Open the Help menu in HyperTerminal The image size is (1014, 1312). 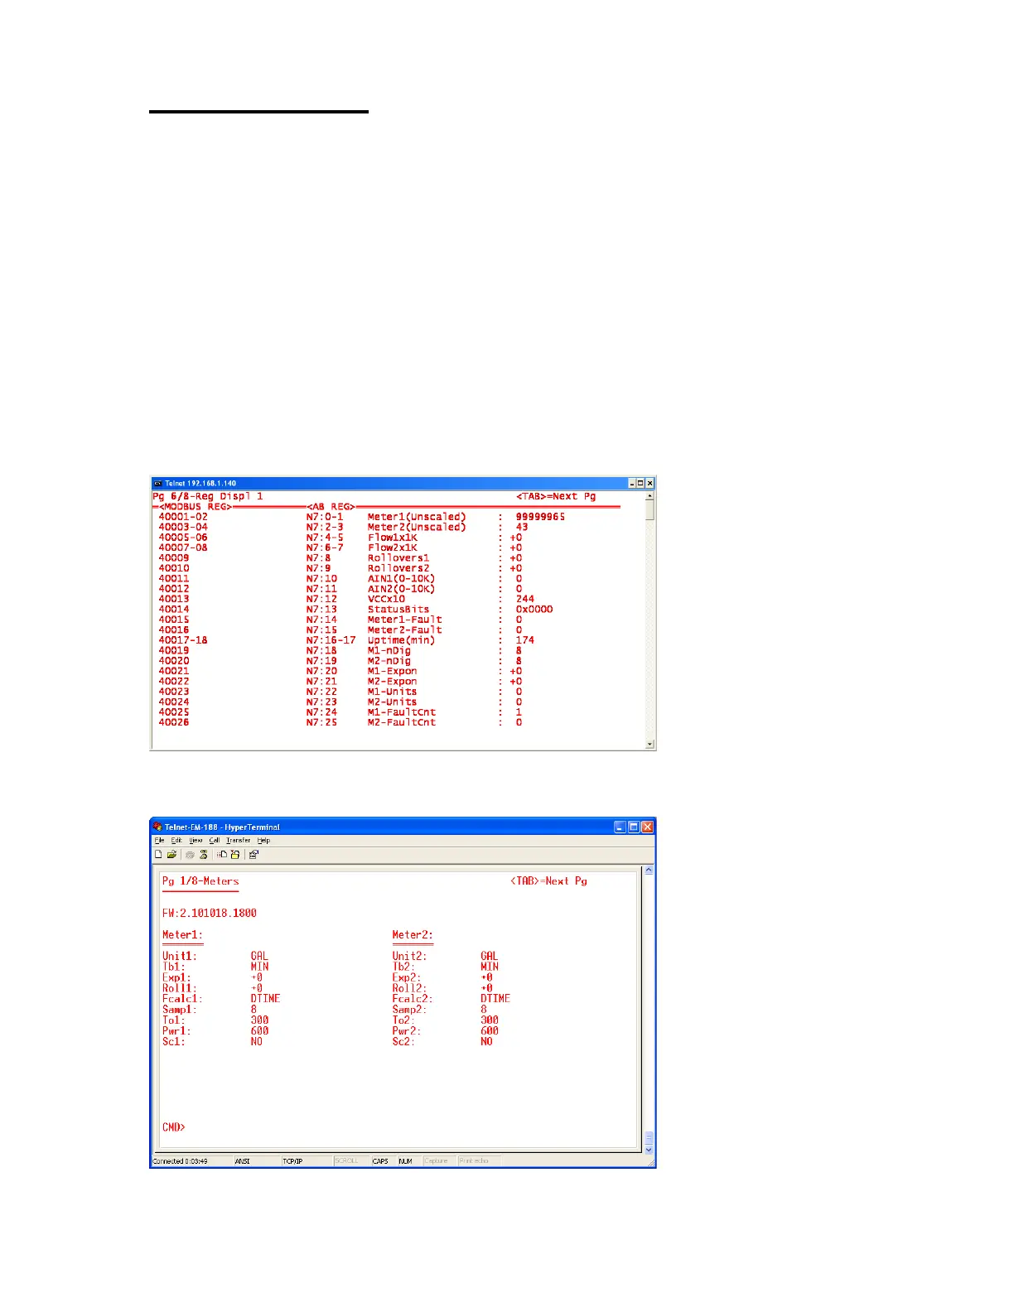pyautogui.click(x=263, y=840)
